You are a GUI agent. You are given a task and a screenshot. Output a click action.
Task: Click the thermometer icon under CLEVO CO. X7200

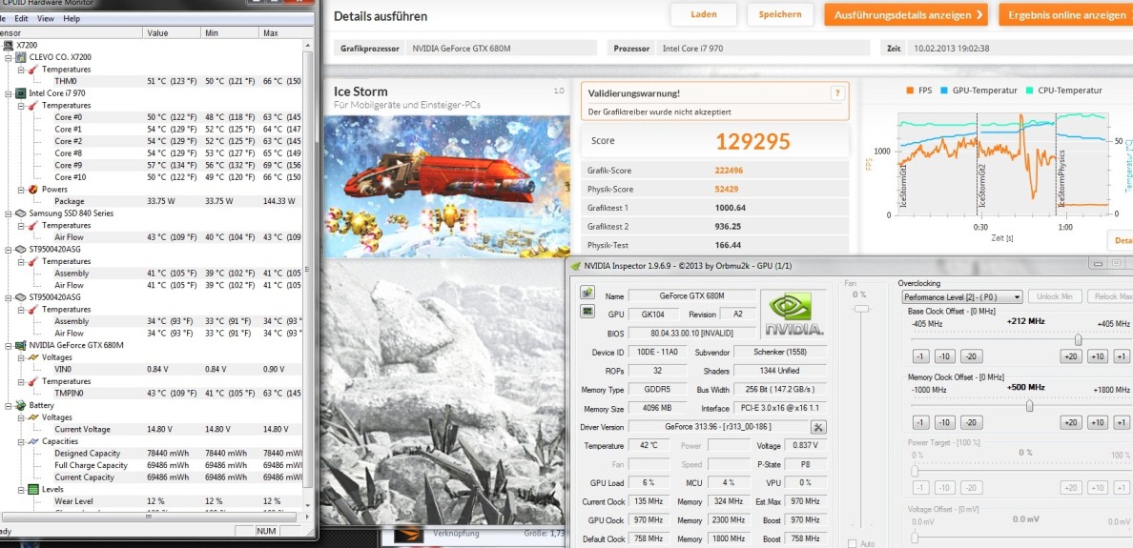[33, 70]
